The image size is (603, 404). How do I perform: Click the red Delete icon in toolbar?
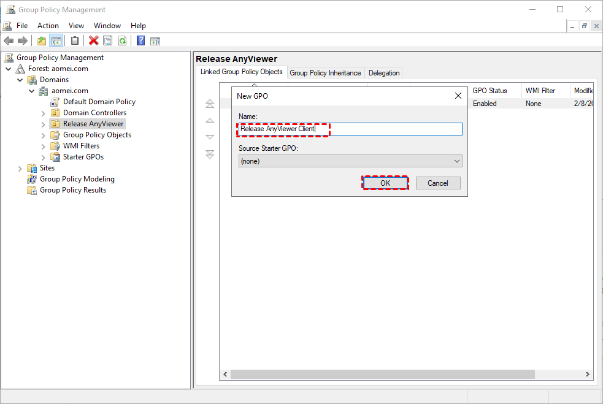(x=93, y=41)
